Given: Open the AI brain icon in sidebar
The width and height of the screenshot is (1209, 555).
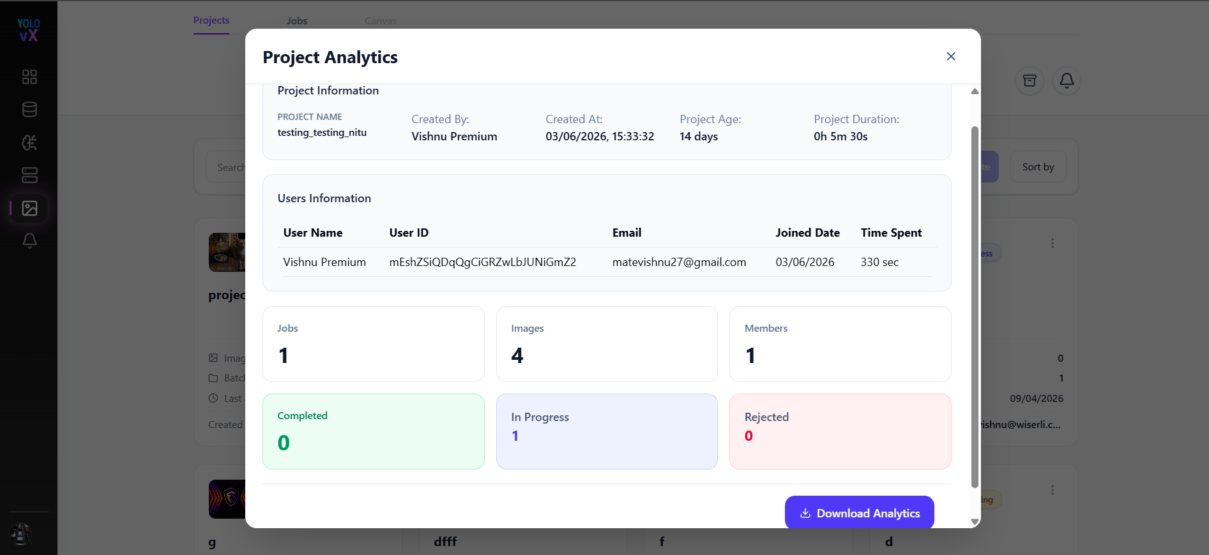Looking at the screenshot, I should tap(29, 142).
